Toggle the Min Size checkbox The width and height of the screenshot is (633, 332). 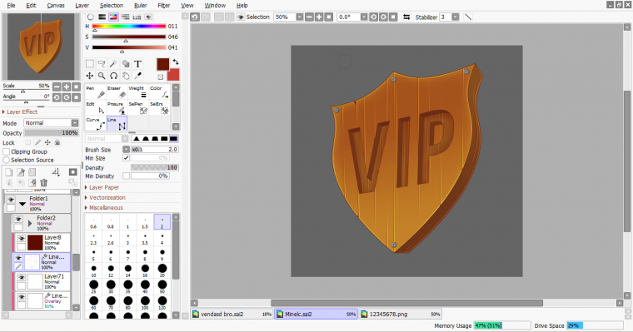[x=127, y=158]
